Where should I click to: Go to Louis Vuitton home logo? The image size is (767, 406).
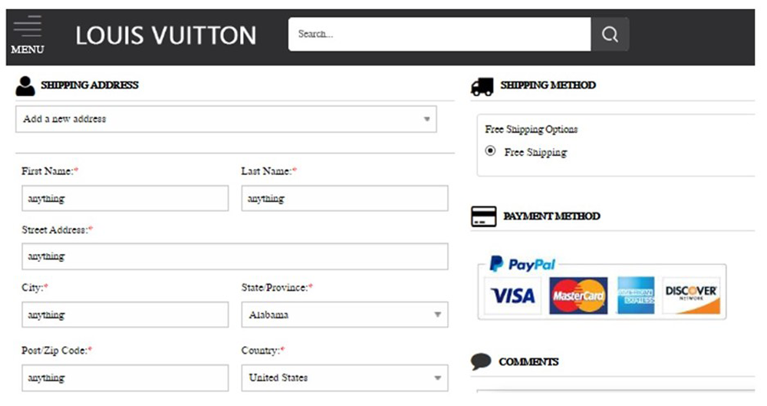point(166,35)
